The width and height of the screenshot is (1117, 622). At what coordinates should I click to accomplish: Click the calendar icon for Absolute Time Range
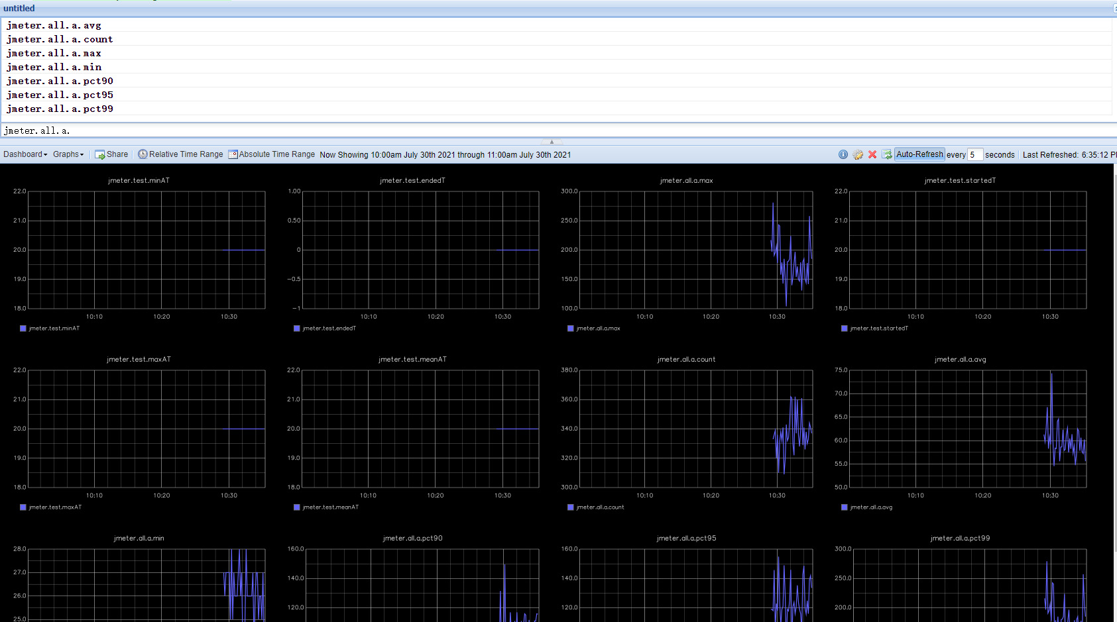click(233, 154)
